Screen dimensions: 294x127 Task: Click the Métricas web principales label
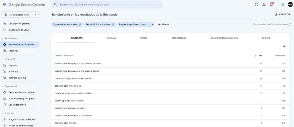tap(22, 99)
